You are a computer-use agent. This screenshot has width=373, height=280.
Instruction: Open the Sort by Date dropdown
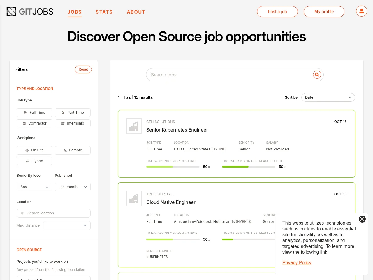click(x=328, y=97)
